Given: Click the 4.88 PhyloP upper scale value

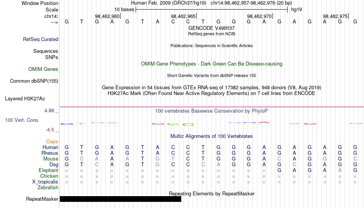Looking at the screenshot, I should (49, 111).
